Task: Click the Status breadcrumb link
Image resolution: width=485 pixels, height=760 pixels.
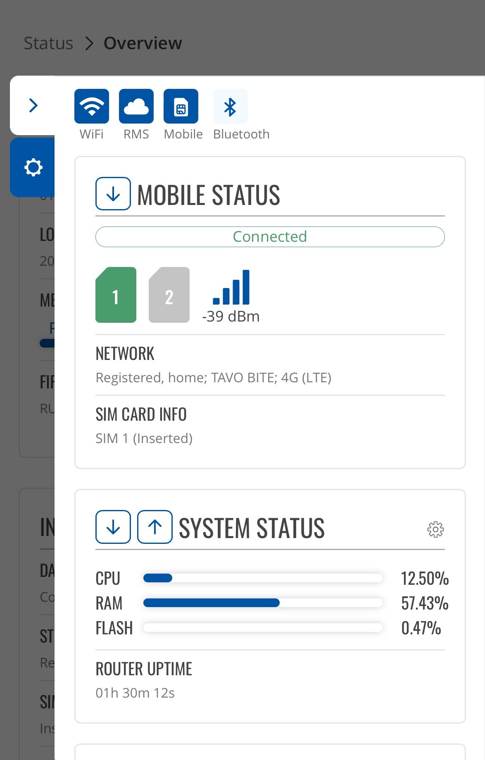Action: [x=48, y=43]
